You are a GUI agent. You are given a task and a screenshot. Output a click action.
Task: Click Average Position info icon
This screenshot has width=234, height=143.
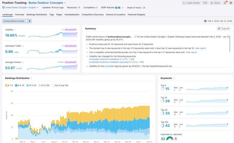click(x=23, y=62)
